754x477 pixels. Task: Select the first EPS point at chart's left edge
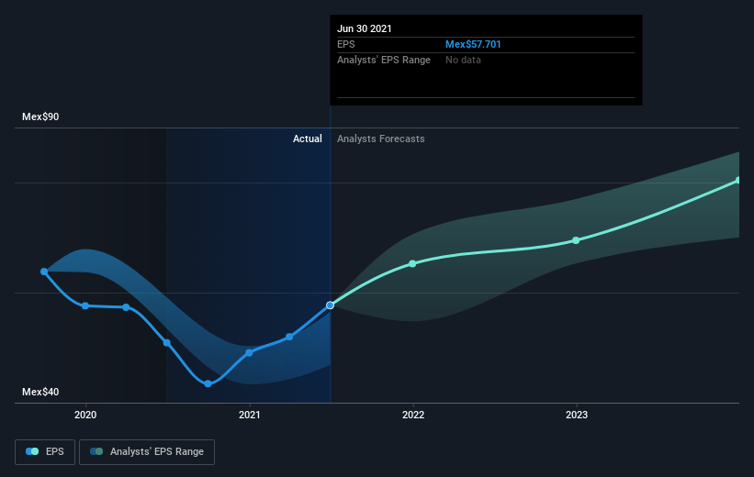click(x=44, y=272)
